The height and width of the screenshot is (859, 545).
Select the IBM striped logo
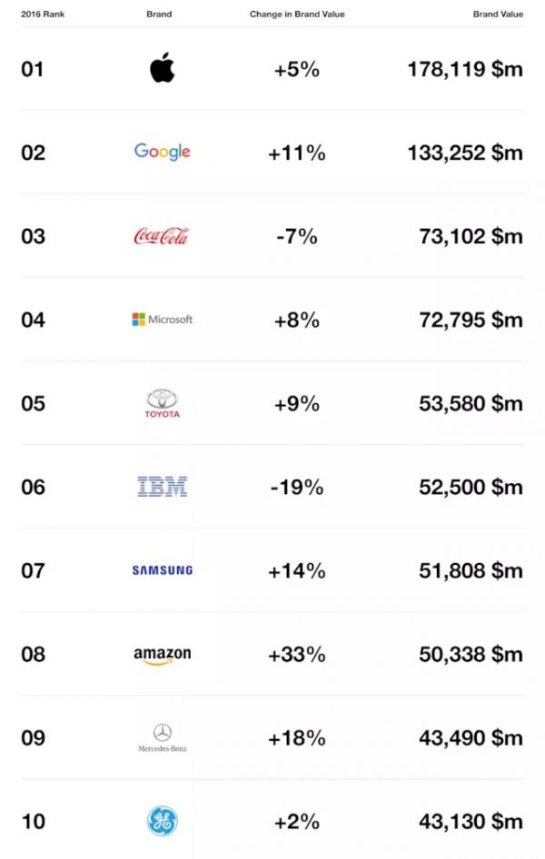pyautogui.click(x=163, y=487)
